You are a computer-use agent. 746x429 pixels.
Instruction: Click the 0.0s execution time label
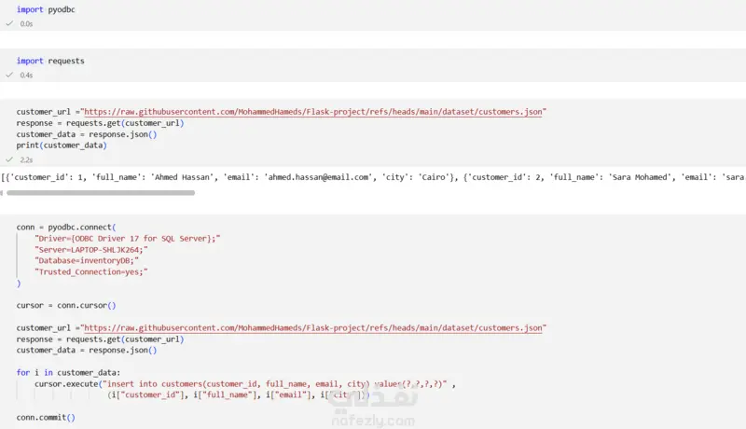point(26,23)
